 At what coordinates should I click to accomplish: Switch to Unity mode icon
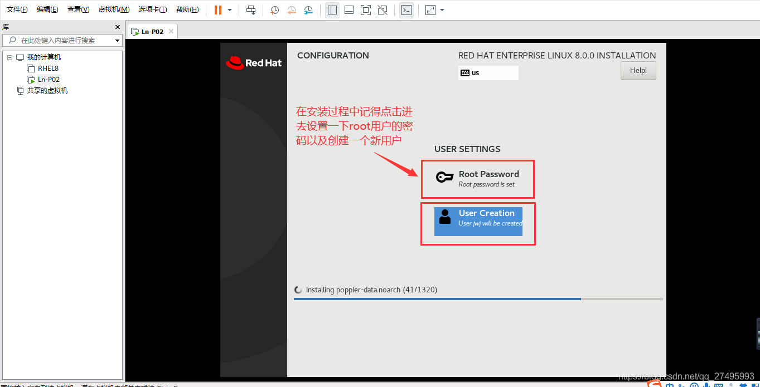(383, 10)
